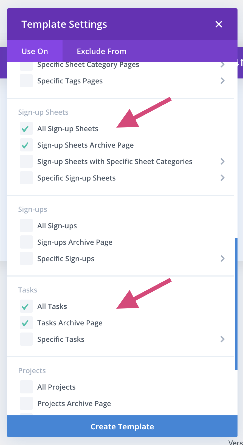Close the Template Settings dialog
Image resolution: width=243 pixels, height=445 pixels.
219,24
